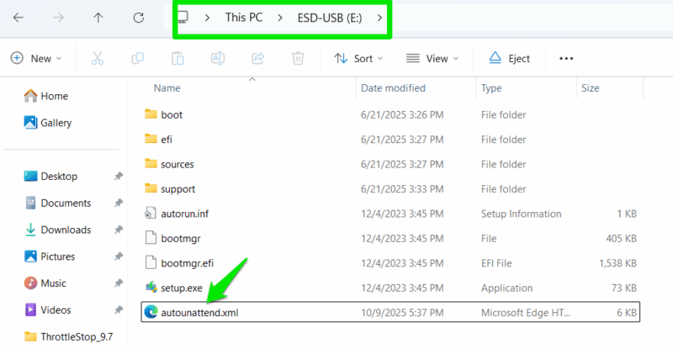Select ESD-USB (E:) in the address bar
Screen dimensions: 673x349
click(330, 18)
